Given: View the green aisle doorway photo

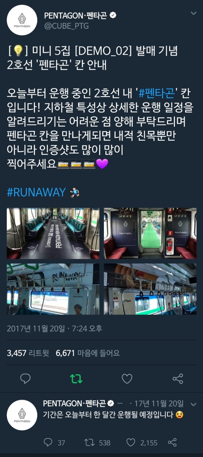Looking at the screenshot, I should pyautogui.click(x=150, y=233).
